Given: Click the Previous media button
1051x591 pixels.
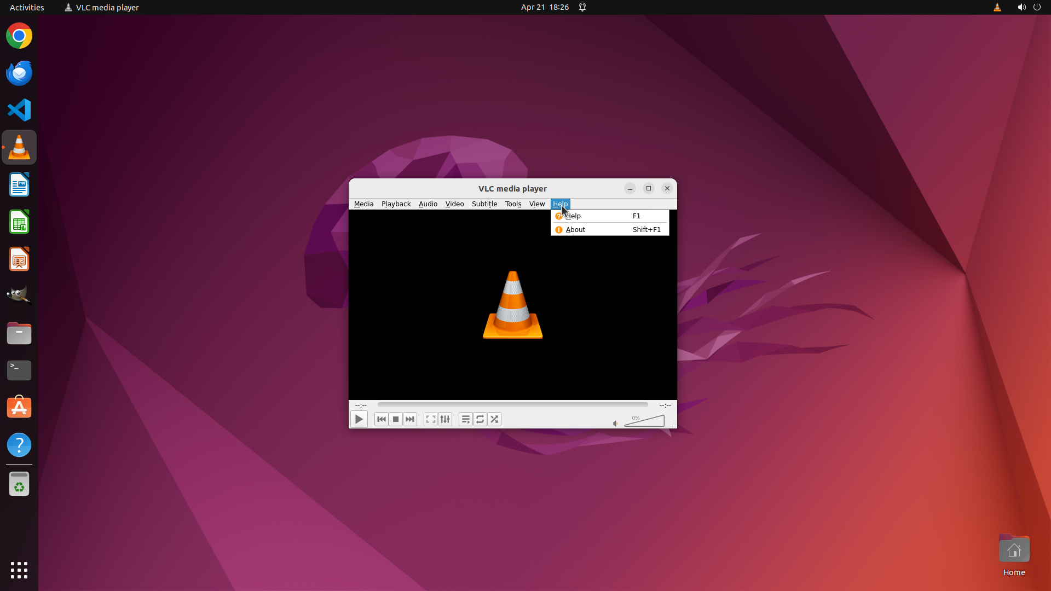Looking at the screenshot, I should [x=382, y=419].
